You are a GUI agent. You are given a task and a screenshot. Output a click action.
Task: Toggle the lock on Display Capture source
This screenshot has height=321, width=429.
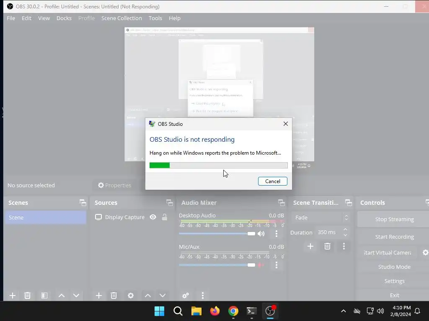pos(164,217)
